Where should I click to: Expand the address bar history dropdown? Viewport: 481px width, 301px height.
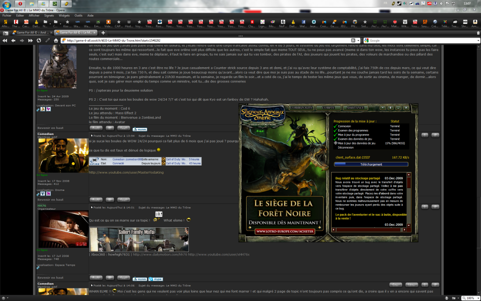(358, 40)
